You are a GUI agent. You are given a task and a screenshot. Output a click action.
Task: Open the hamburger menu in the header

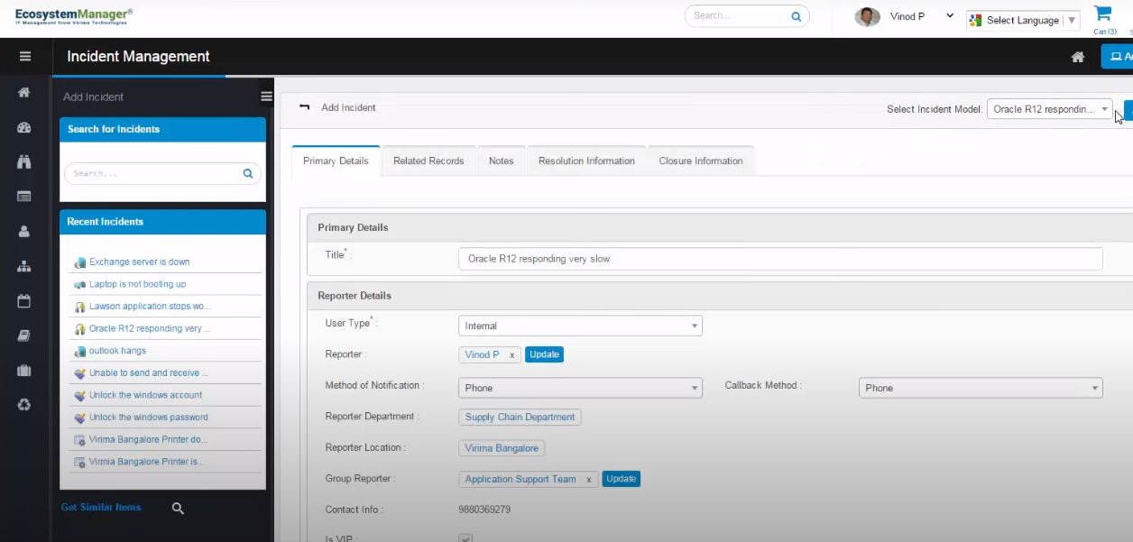tap(24, 56)
